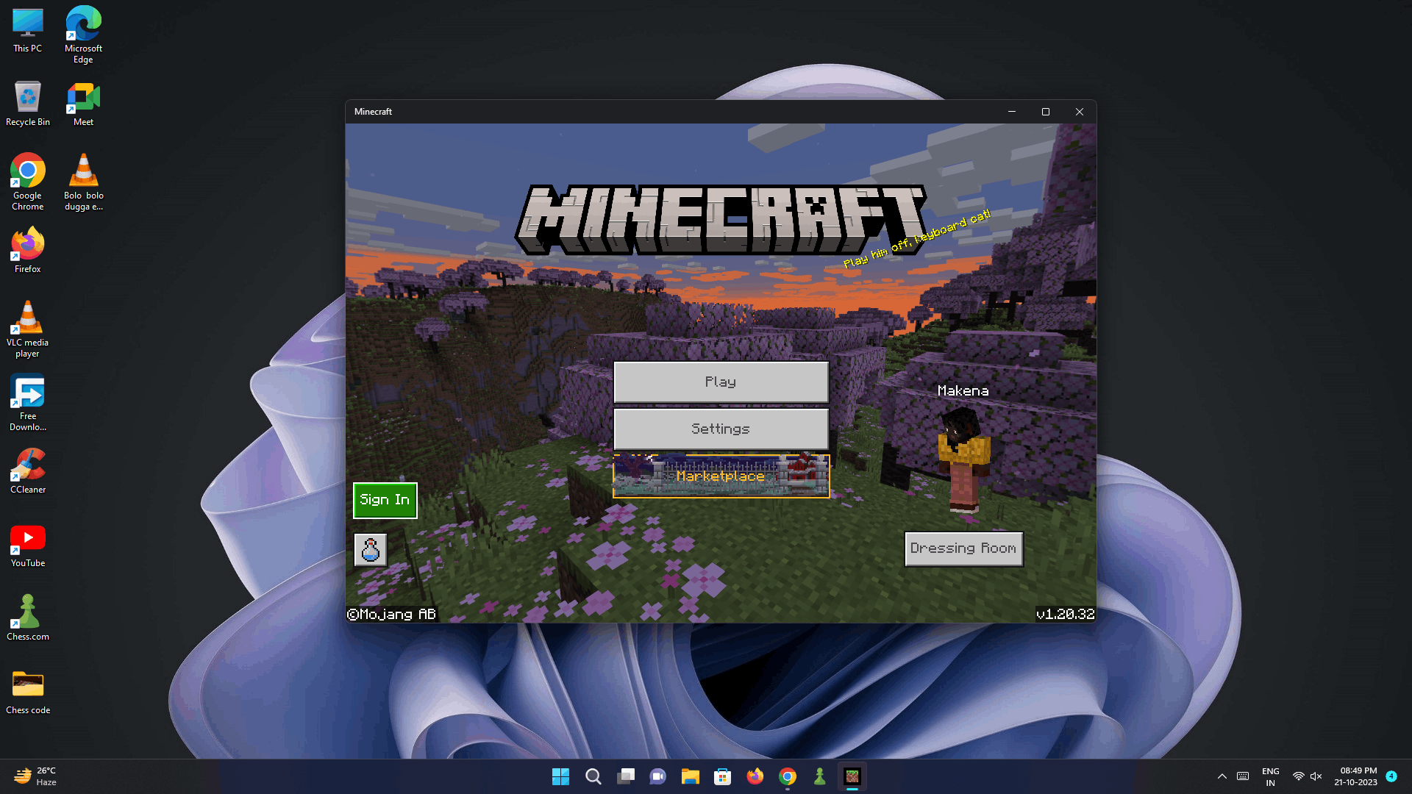Click the potion/inventory icon bottom left
Viewport: 1412px width, 794px height.
tap(371, 548)
